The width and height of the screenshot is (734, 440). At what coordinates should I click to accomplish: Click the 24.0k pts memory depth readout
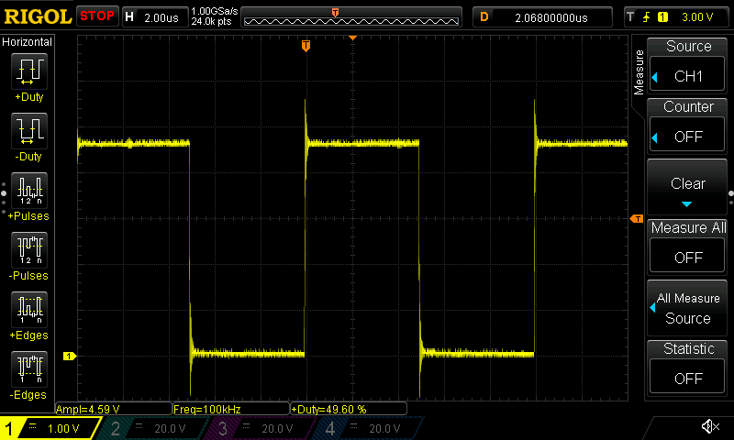click(x=211, y=21)
